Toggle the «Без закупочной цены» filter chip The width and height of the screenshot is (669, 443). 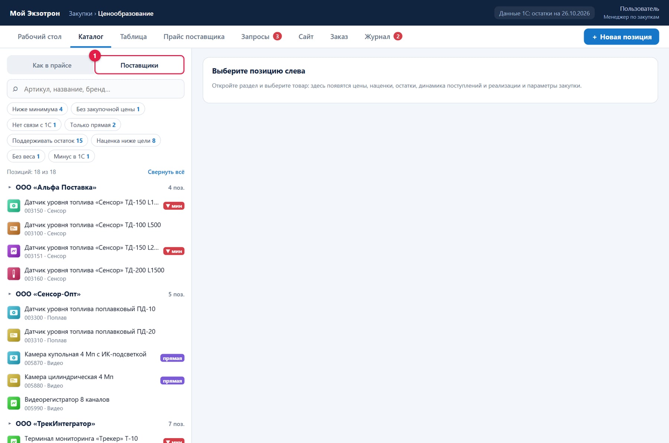coord(108,109)
